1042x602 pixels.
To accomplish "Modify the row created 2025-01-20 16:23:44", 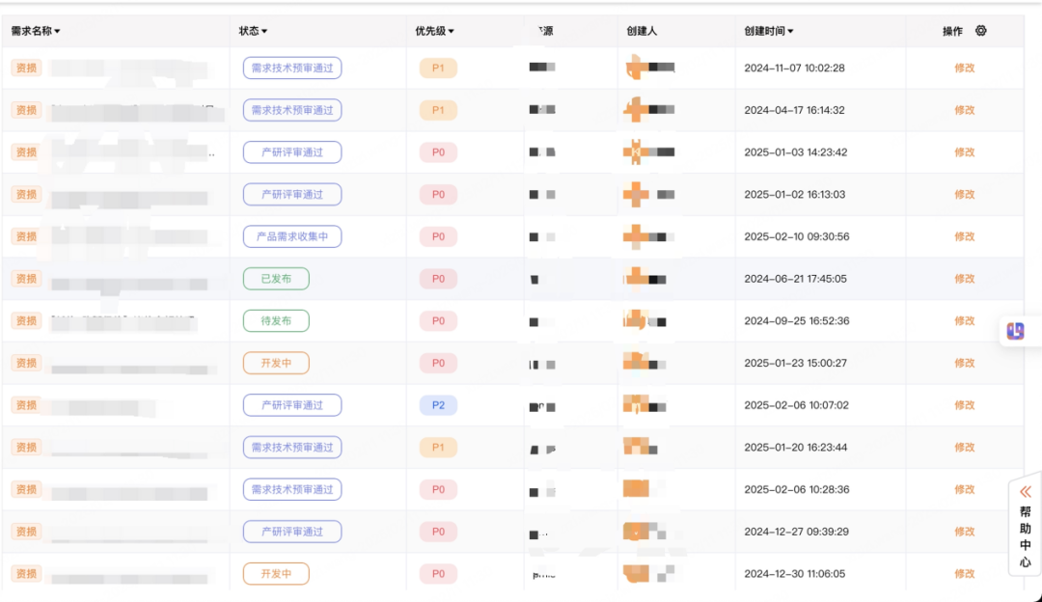I will click(964, 448).
